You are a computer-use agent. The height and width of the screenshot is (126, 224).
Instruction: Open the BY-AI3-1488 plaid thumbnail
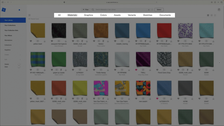pyautogui.click(x=38, y=59)
